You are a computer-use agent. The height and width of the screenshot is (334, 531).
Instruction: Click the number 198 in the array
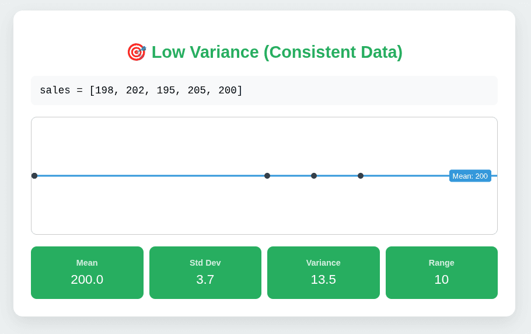(104, 91)
